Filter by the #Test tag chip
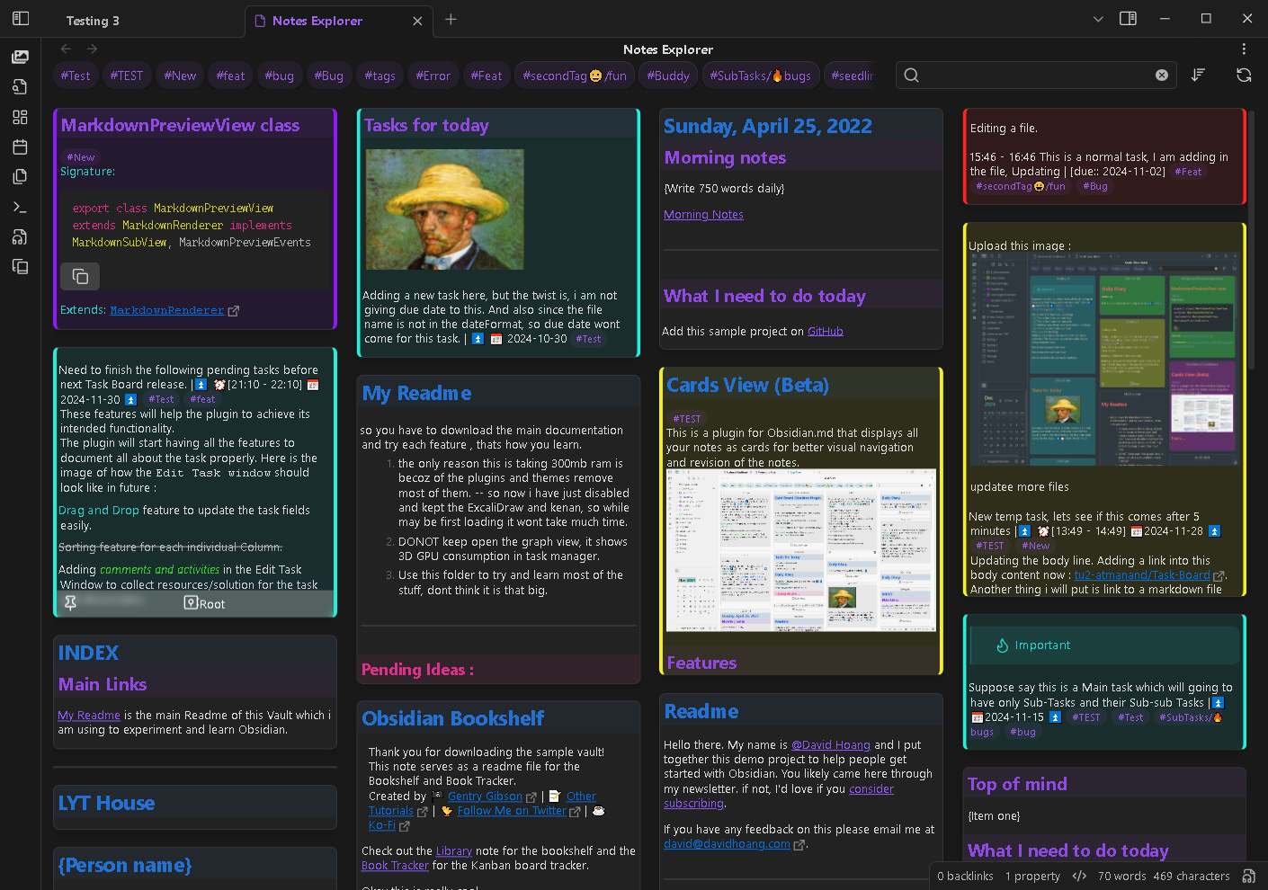 tap(76, 76)
